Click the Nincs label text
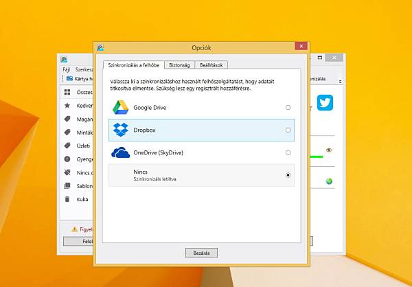Screen dimensions: 412x287 [140, 172]
